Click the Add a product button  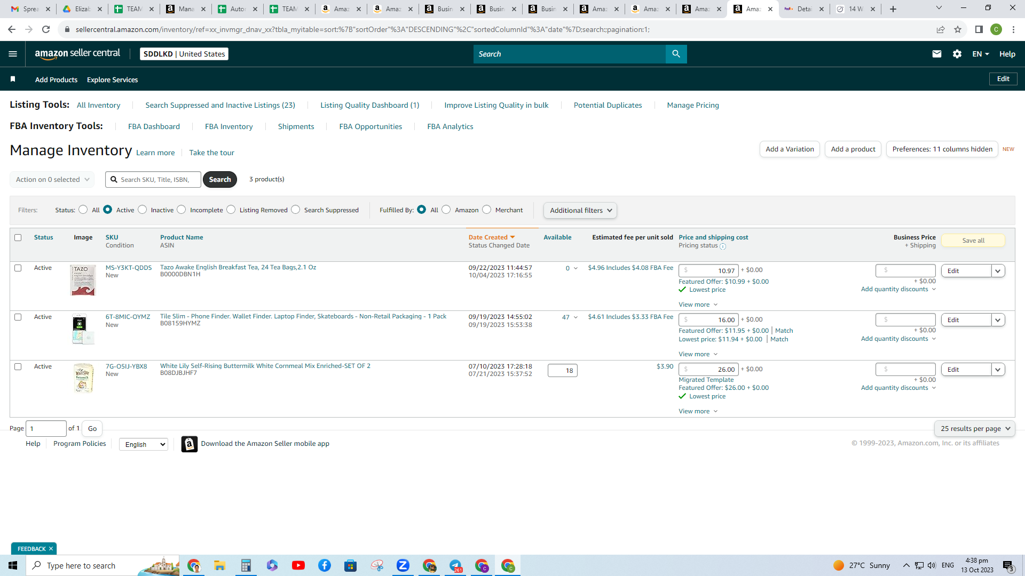coord(853,149)
